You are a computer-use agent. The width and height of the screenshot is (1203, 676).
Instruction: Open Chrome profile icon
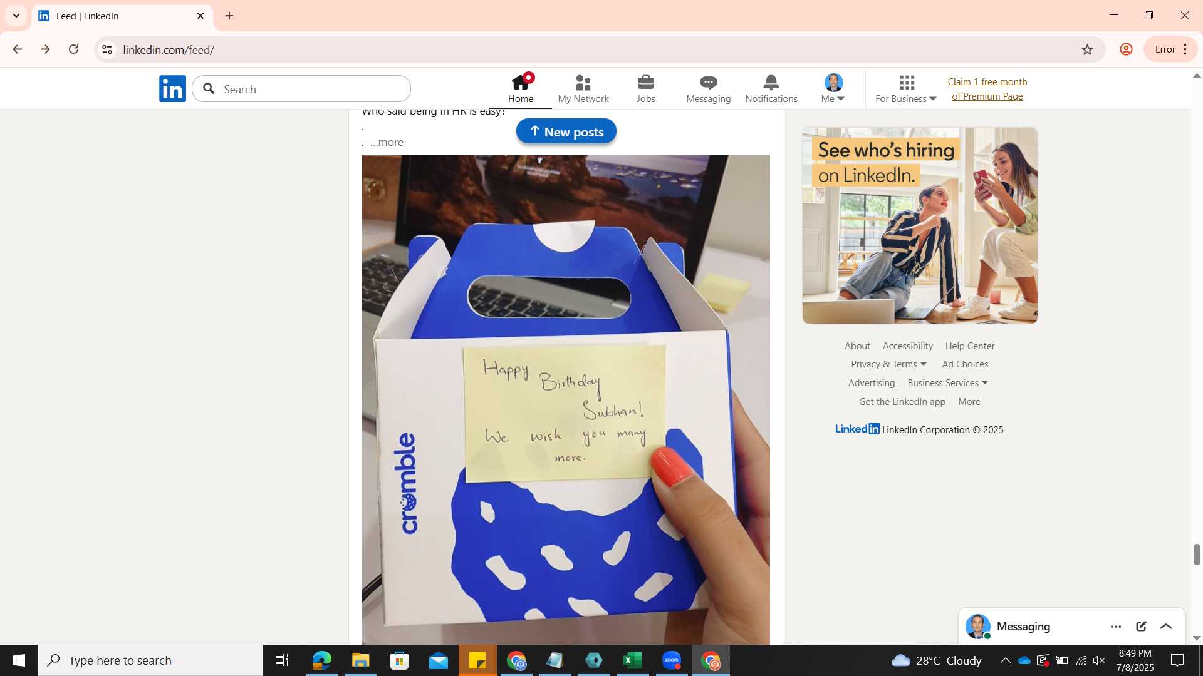click(x=1126, y=49)
